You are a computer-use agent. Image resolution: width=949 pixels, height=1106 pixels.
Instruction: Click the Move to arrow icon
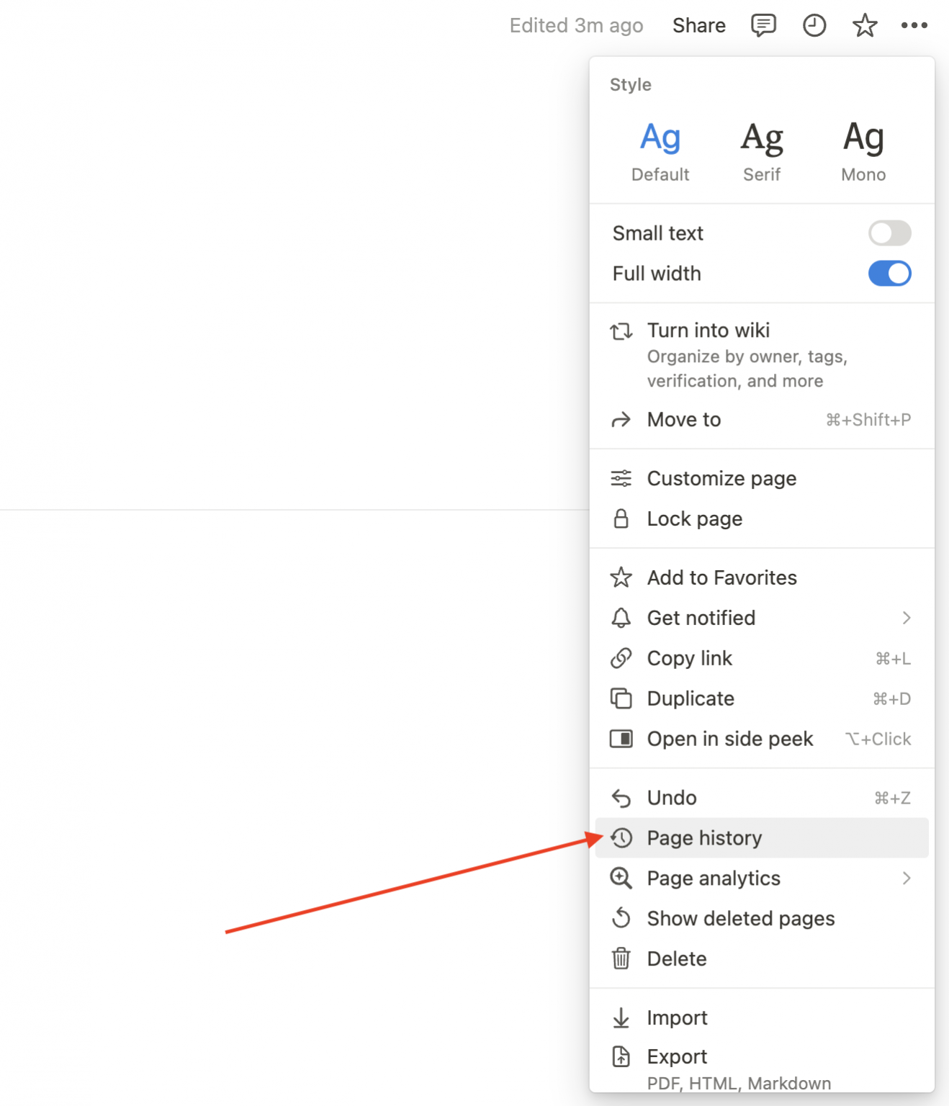(621, 420)
